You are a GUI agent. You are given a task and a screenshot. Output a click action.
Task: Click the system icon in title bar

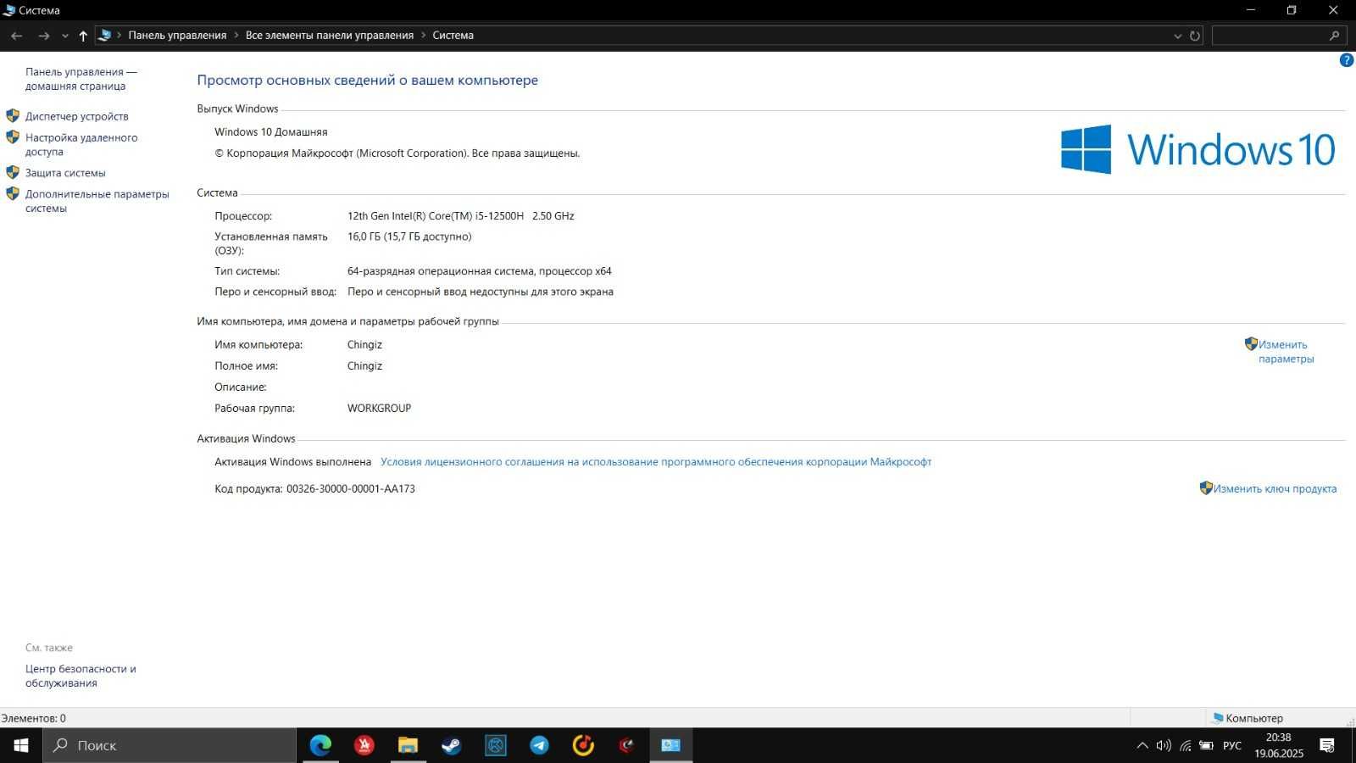(9, 10)
